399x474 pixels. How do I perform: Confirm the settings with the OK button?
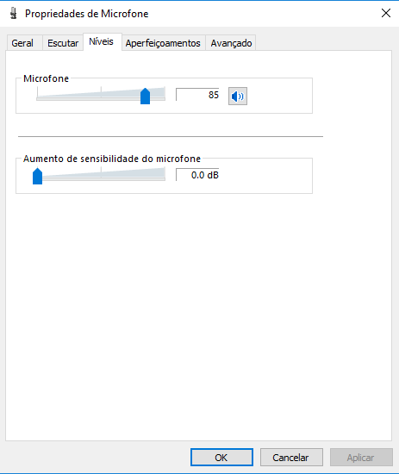click(221, 457)
